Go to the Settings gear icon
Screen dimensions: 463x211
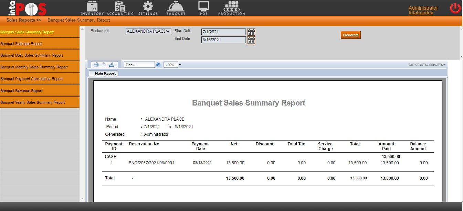[148, 8]
